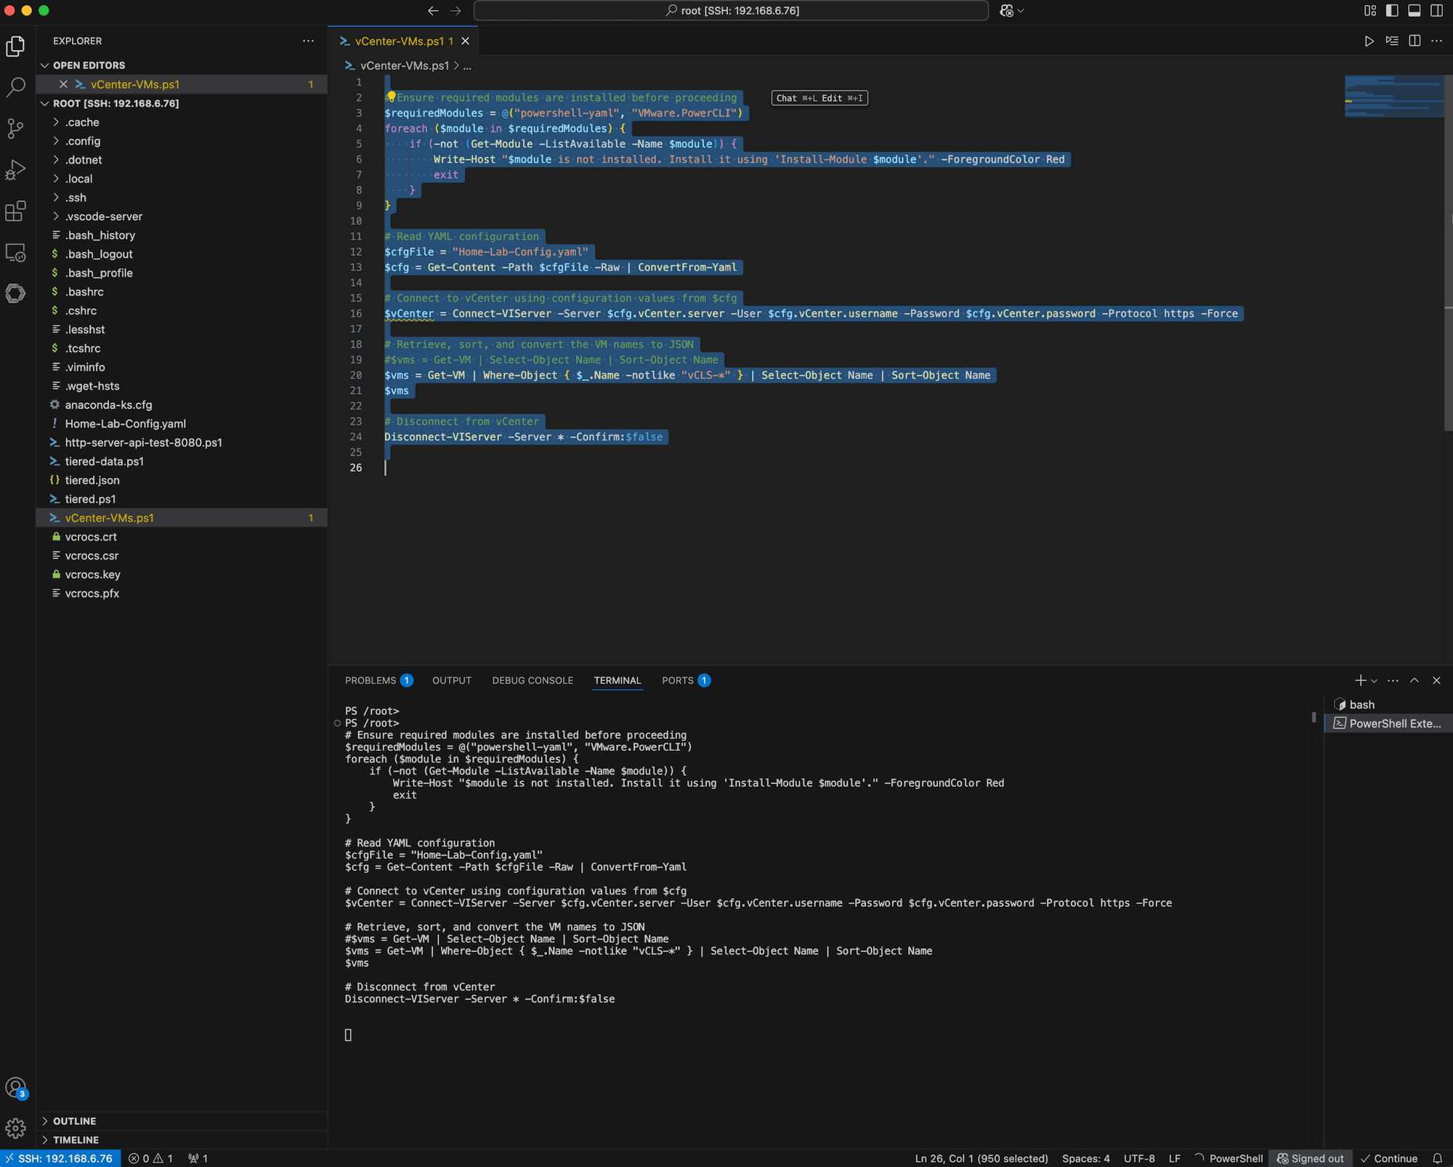
Task: Click the Run script play icon
Action: (1369, 41)
